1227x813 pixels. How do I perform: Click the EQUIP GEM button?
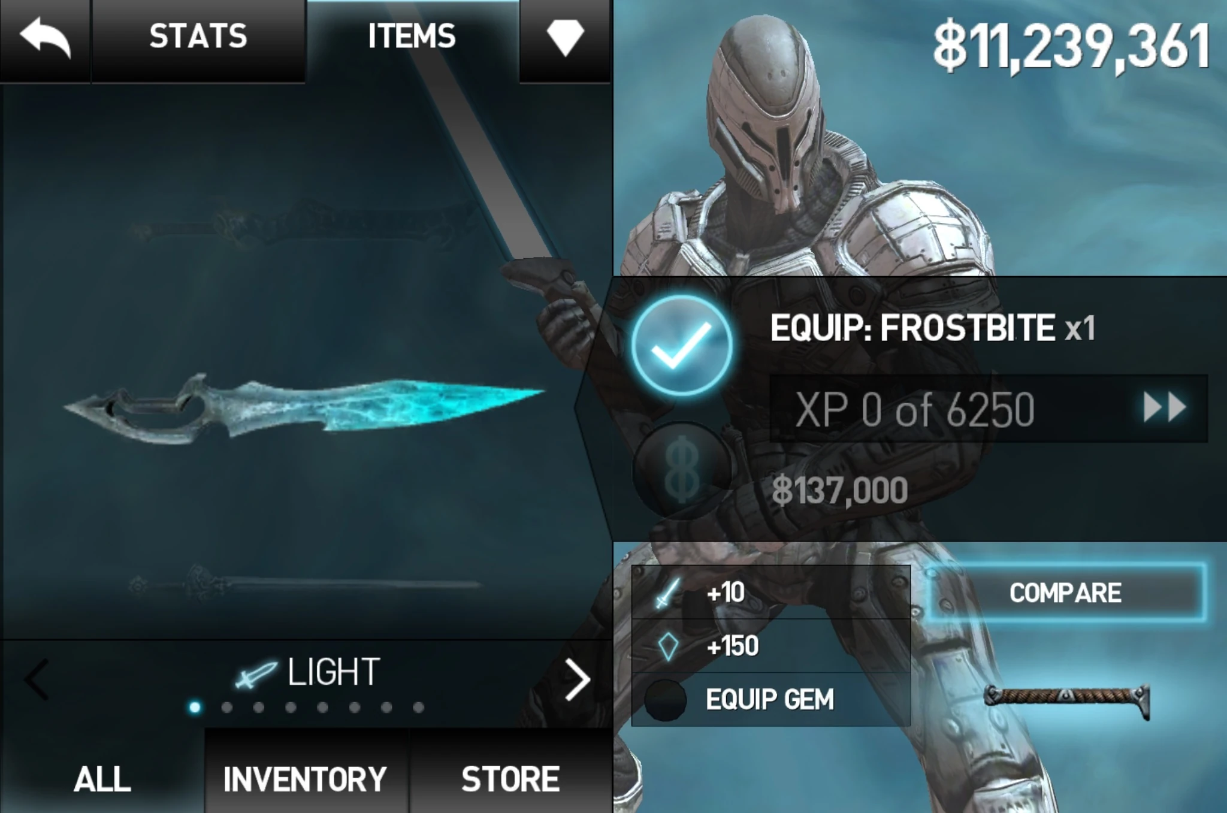tap(771, 699)
